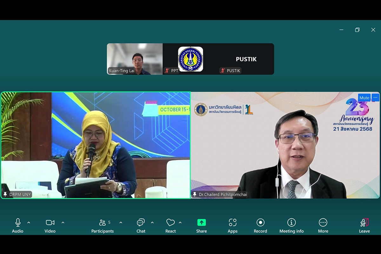Start recording with the Record button
The width and height of the screenshot is (381, 254).
pyautogui.click(x=260, y=223)
